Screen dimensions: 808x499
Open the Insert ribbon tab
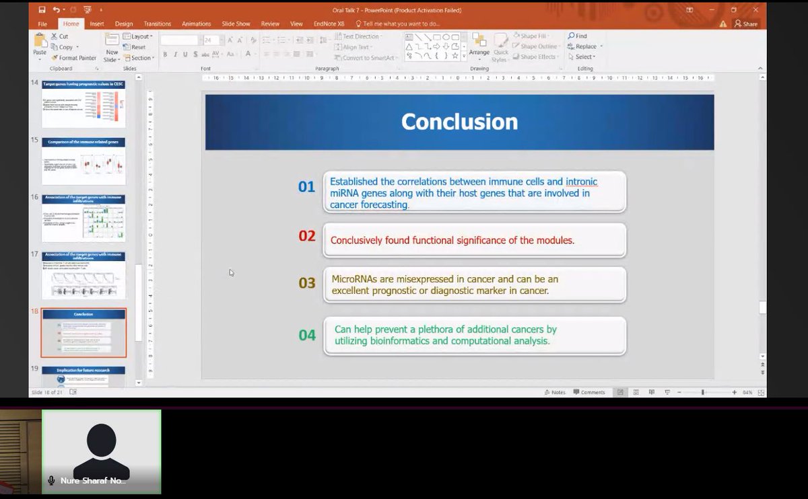click(x=97, y=24)
